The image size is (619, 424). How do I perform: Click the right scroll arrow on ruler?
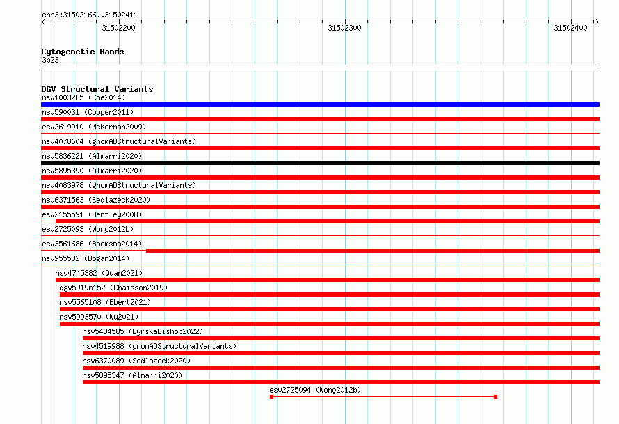point(597,22)
